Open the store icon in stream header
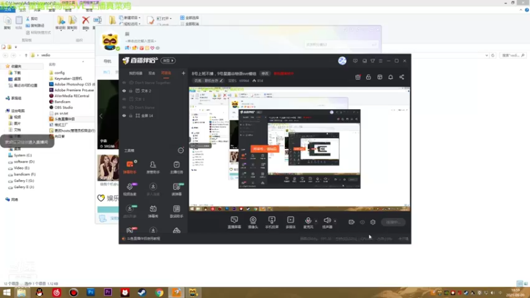Viewport: 530px width, 298px height. (380, 77)
